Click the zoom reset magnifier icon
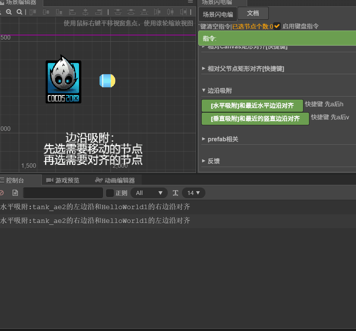 (x=19, y=12)
